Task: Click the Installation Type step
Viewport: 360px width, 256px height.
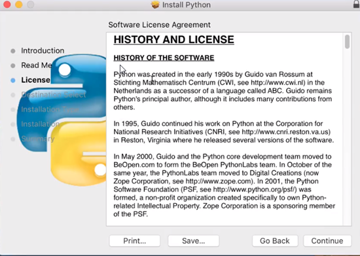Action: (x=50, y=109)
